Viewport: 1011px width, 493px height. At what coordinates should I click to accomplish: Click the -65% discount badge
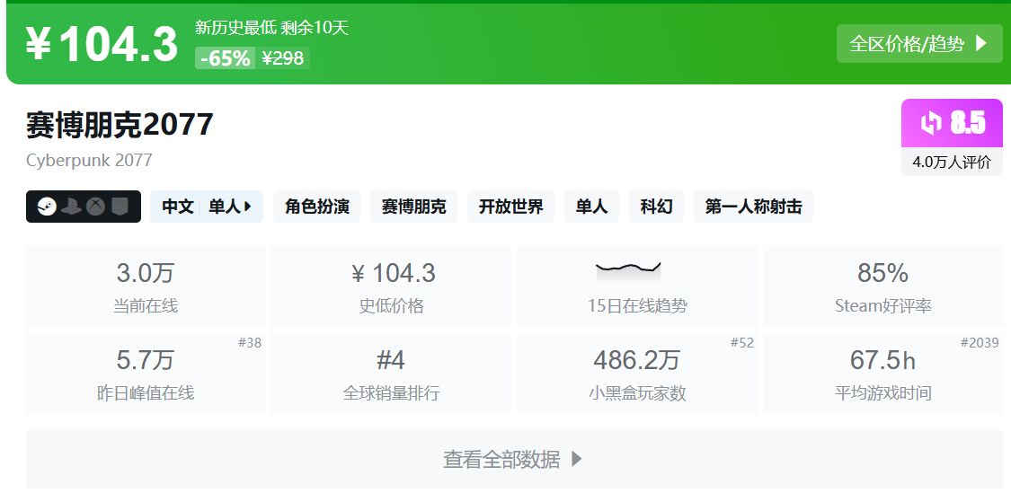coord(225,58)
